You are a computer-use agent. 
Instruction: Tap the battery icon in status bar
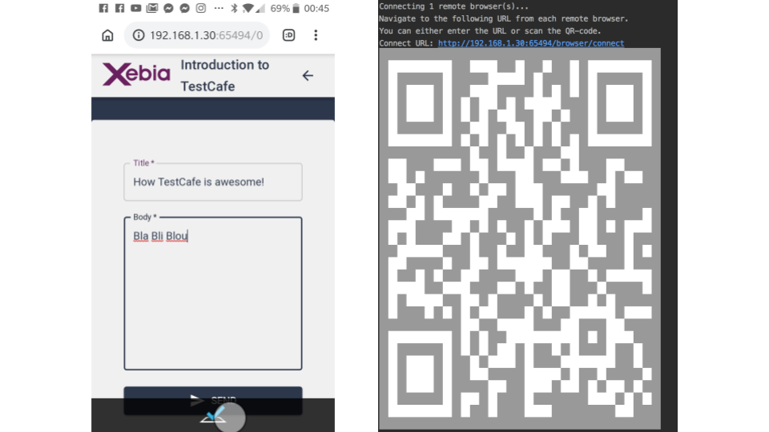point(296,8)
